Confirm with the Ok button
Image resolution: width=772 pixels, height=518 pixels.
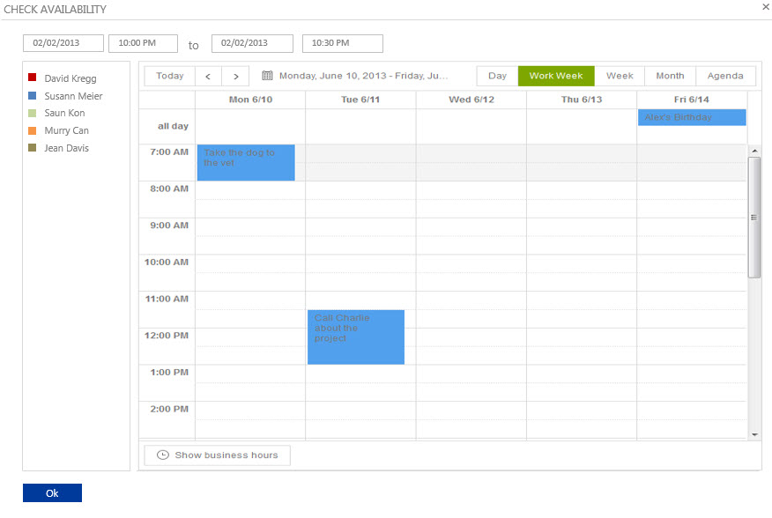tap(52, 492)
